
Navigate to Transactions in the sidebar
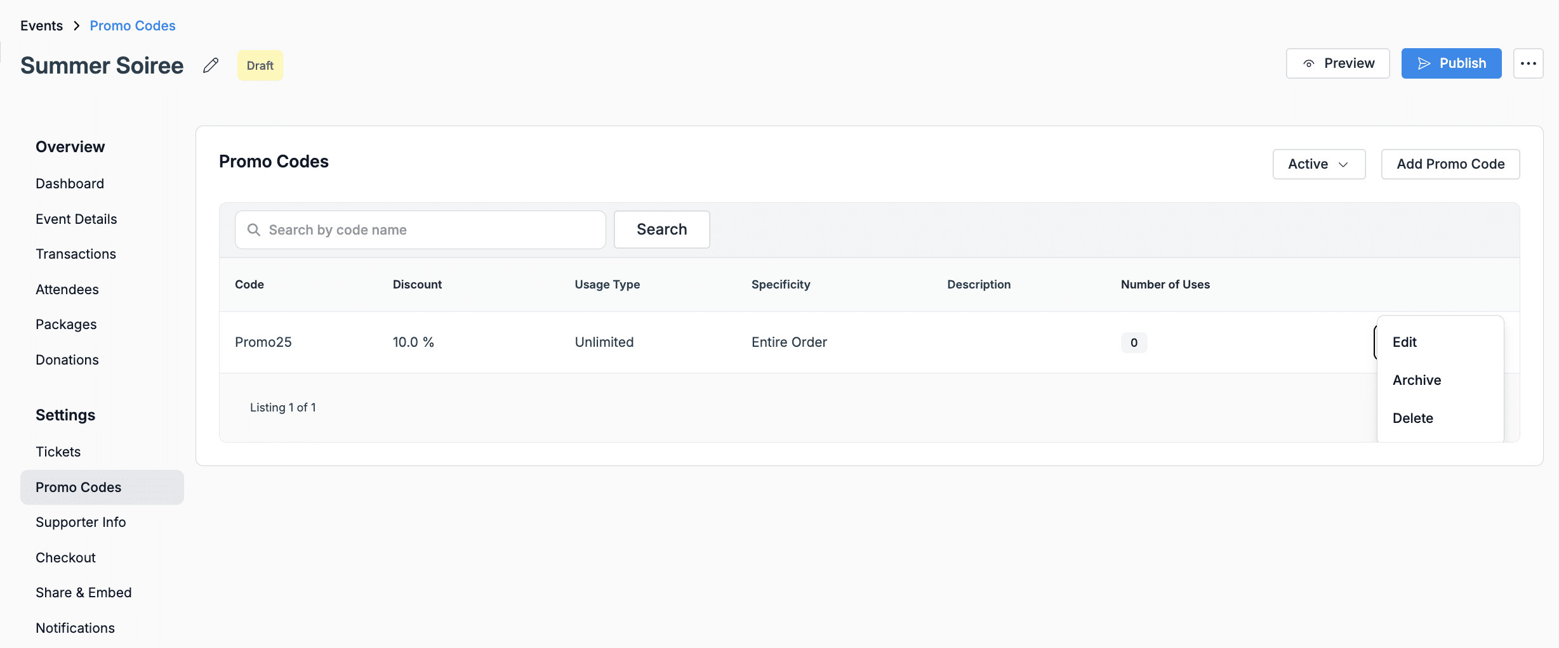click(x=76, y=254)
